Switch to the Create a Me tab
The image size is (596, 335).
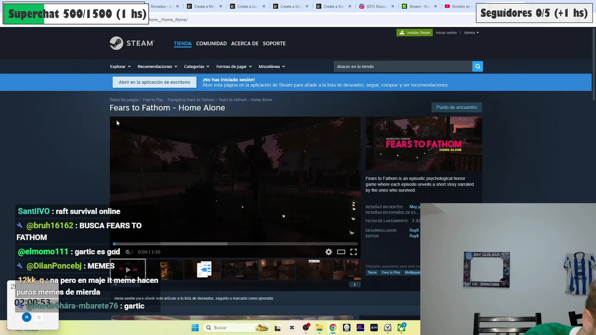click(x=204, y=7)
